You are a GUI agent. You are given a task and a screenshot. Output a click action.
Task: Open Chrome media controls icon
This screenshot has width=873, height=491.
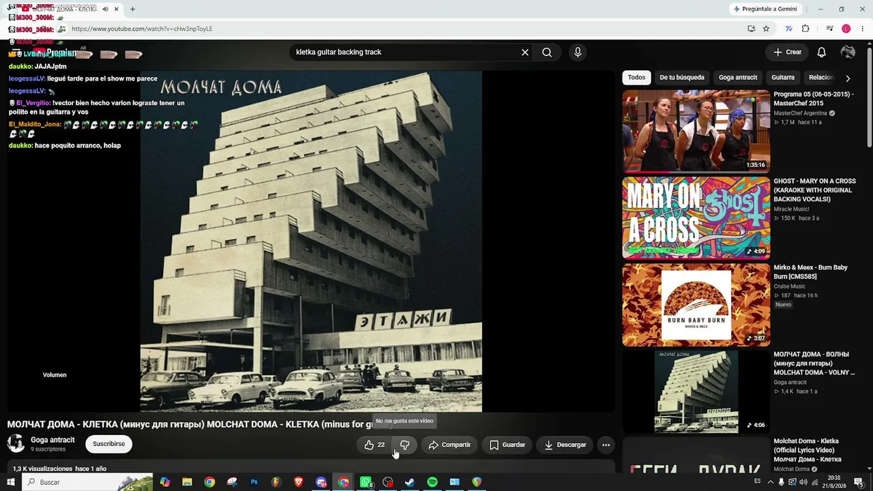(x=829, y=29)
